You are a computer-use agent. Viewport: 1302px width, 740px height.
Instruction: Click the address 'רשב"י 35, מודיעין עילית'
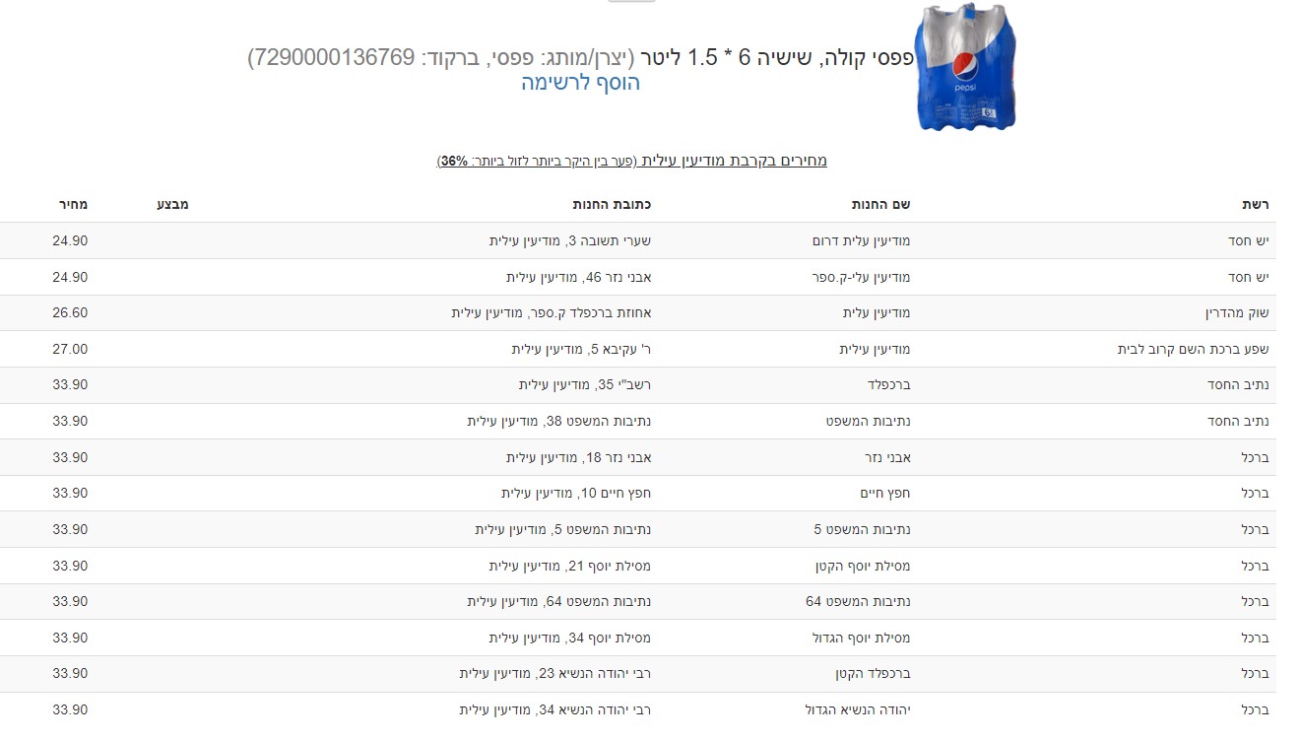pyautogui.click(x=585, y=385)
